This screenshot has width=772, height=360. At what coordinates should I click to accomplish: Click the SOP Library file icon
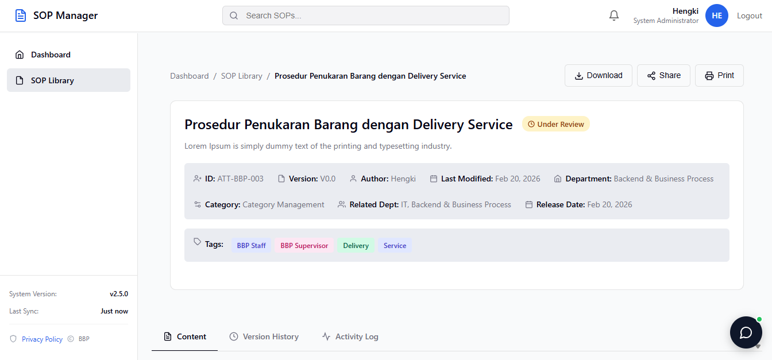coord(20,80)
